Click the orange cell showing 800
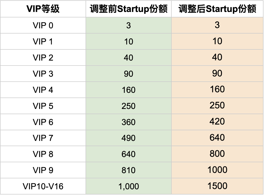Image resolution: width=264 pixels, height=195 pixels. (217, 154)
